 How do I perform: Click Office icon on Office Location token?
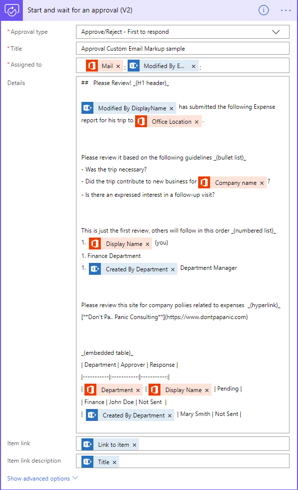[x=141, y=121]
